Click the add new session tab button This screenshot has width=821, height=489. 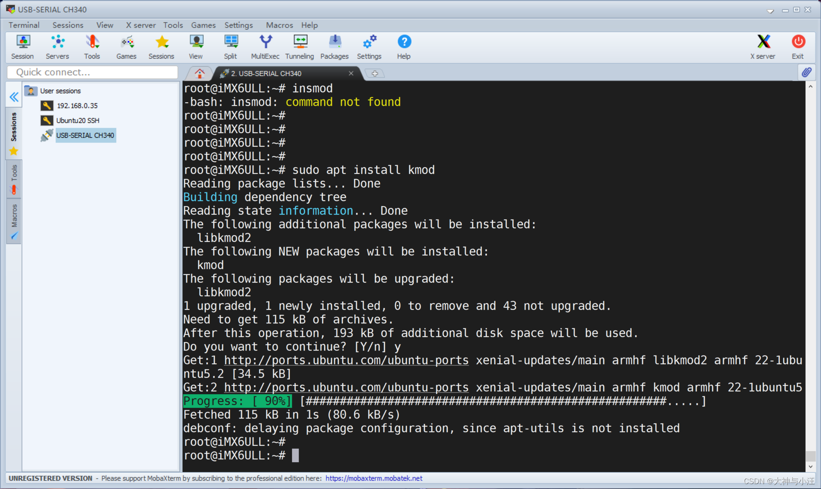tap(376, 73)
